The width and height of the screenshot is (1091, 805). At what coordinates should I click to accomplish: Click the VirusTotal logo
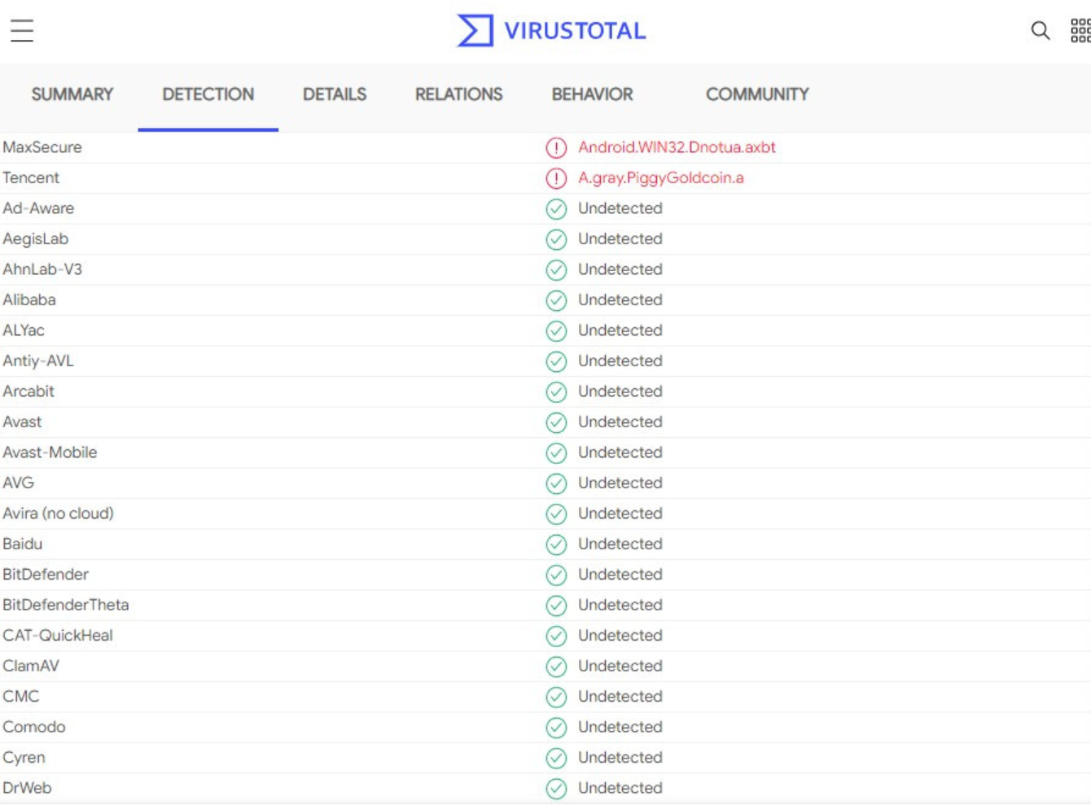coord(551,30)
